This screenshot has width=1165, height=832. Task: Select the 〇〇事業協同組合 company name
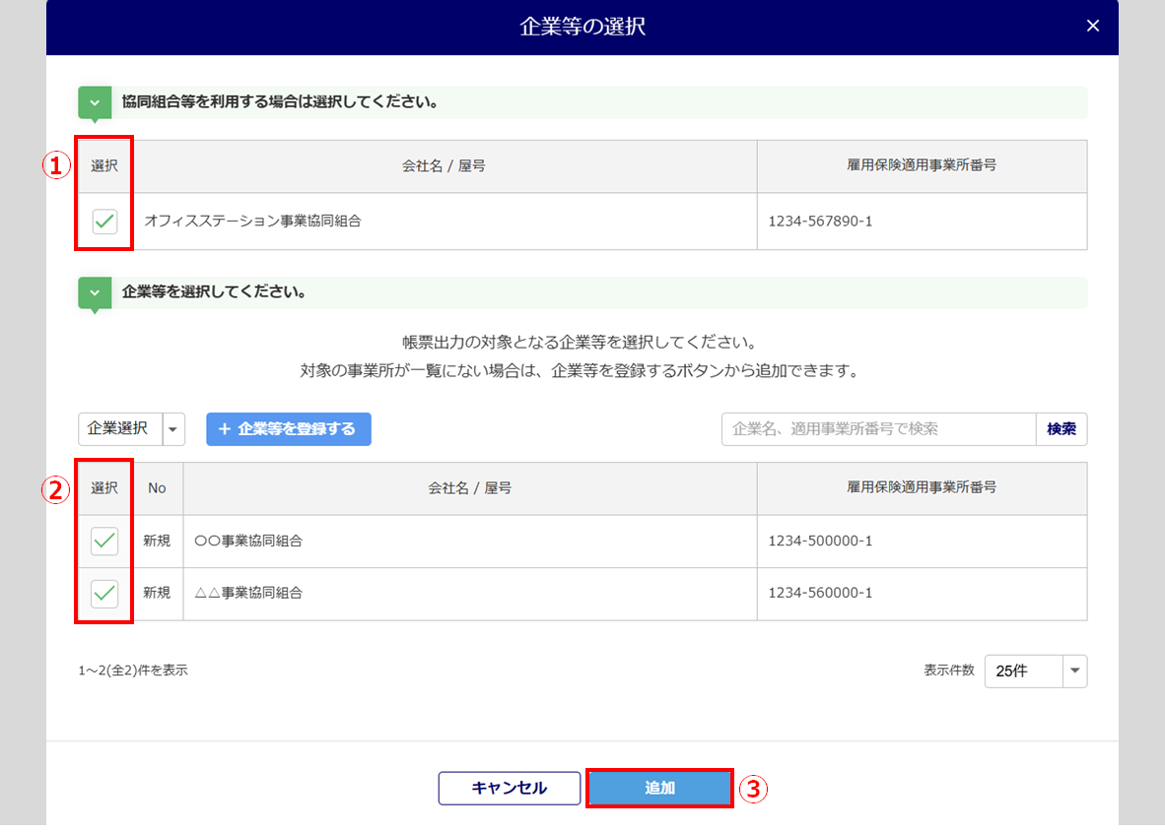(x=248, y=542)
